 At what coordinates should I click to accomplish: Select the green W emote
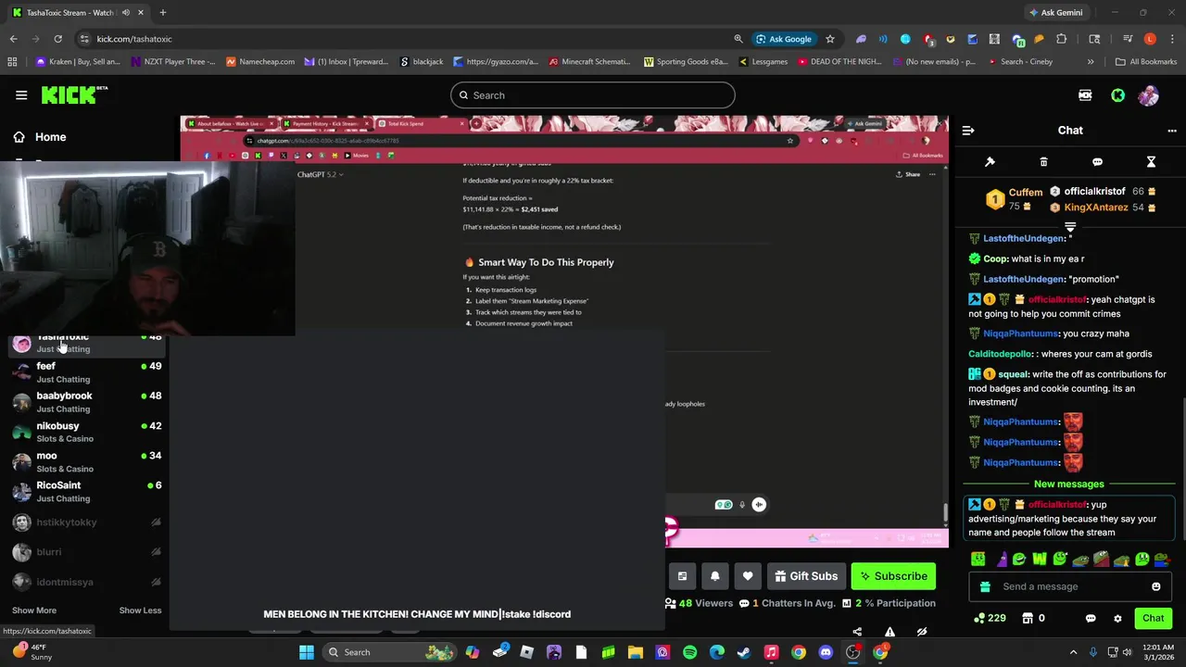[x=1040, y=559]
